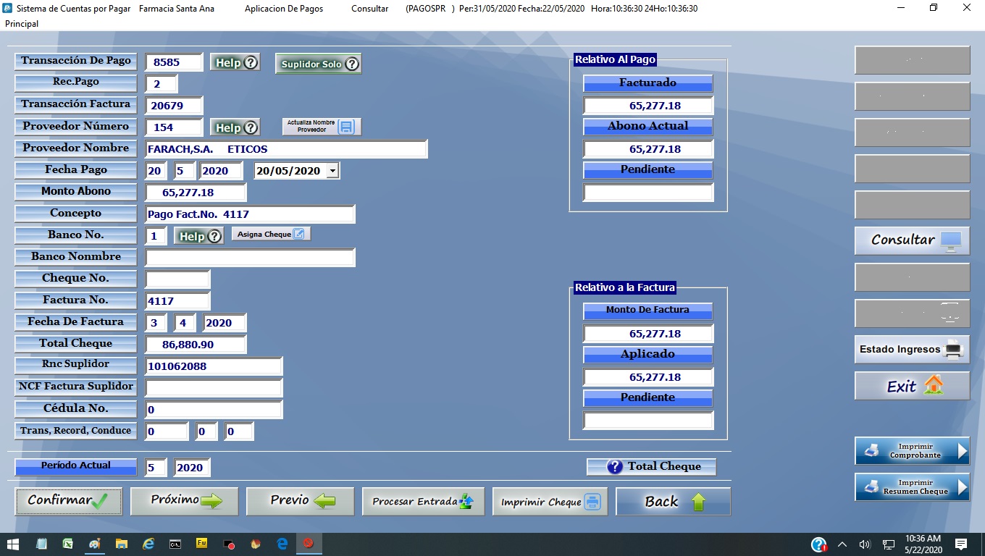This screenshot has height=556, width=985.
Task: Click Actualiza Nombre Proveedor save icon
Action: coord(345,127)
